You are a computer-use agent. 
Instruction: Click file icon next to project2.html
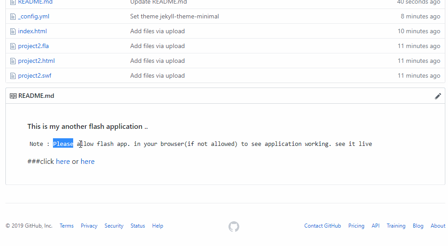pos(13,61)
